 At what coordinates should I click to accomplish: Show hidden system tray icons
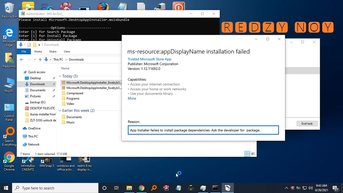point(286,188)
